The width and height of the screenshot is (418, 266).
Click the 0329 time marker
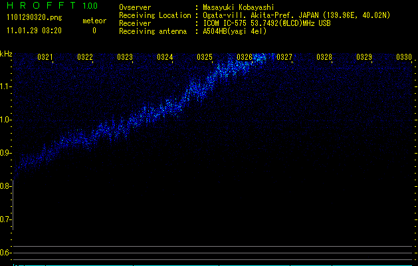364,57
